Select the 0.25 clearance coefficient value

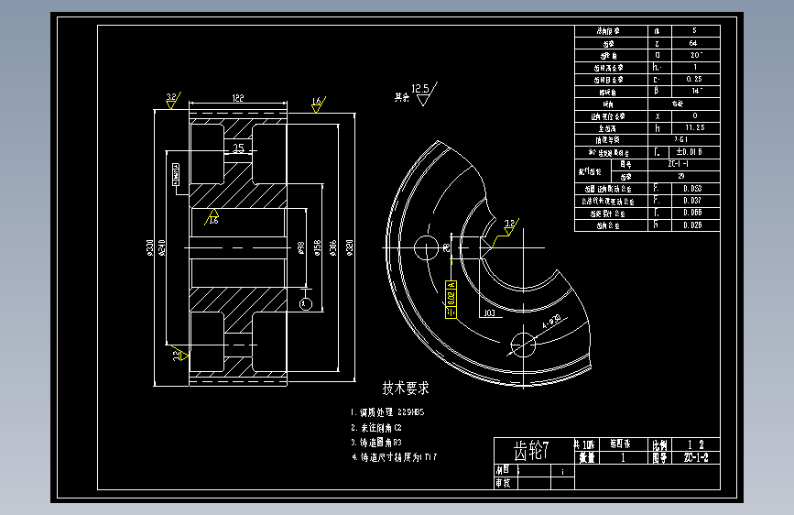[x=694, y=79]
